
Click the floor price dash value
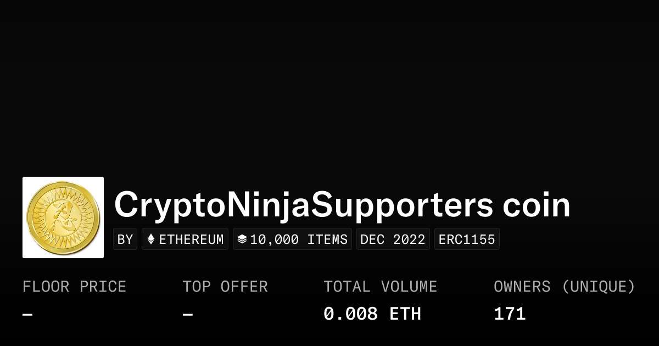[x=27, y=315]
